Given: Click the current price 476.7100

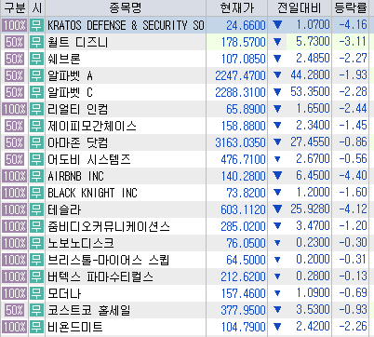Looking at the screenshot, I should pos(244,159).
